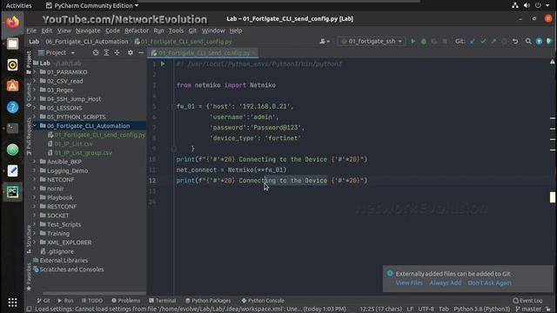Open the File menu
This screenshot has width=557, height=313.
(31, 30)
